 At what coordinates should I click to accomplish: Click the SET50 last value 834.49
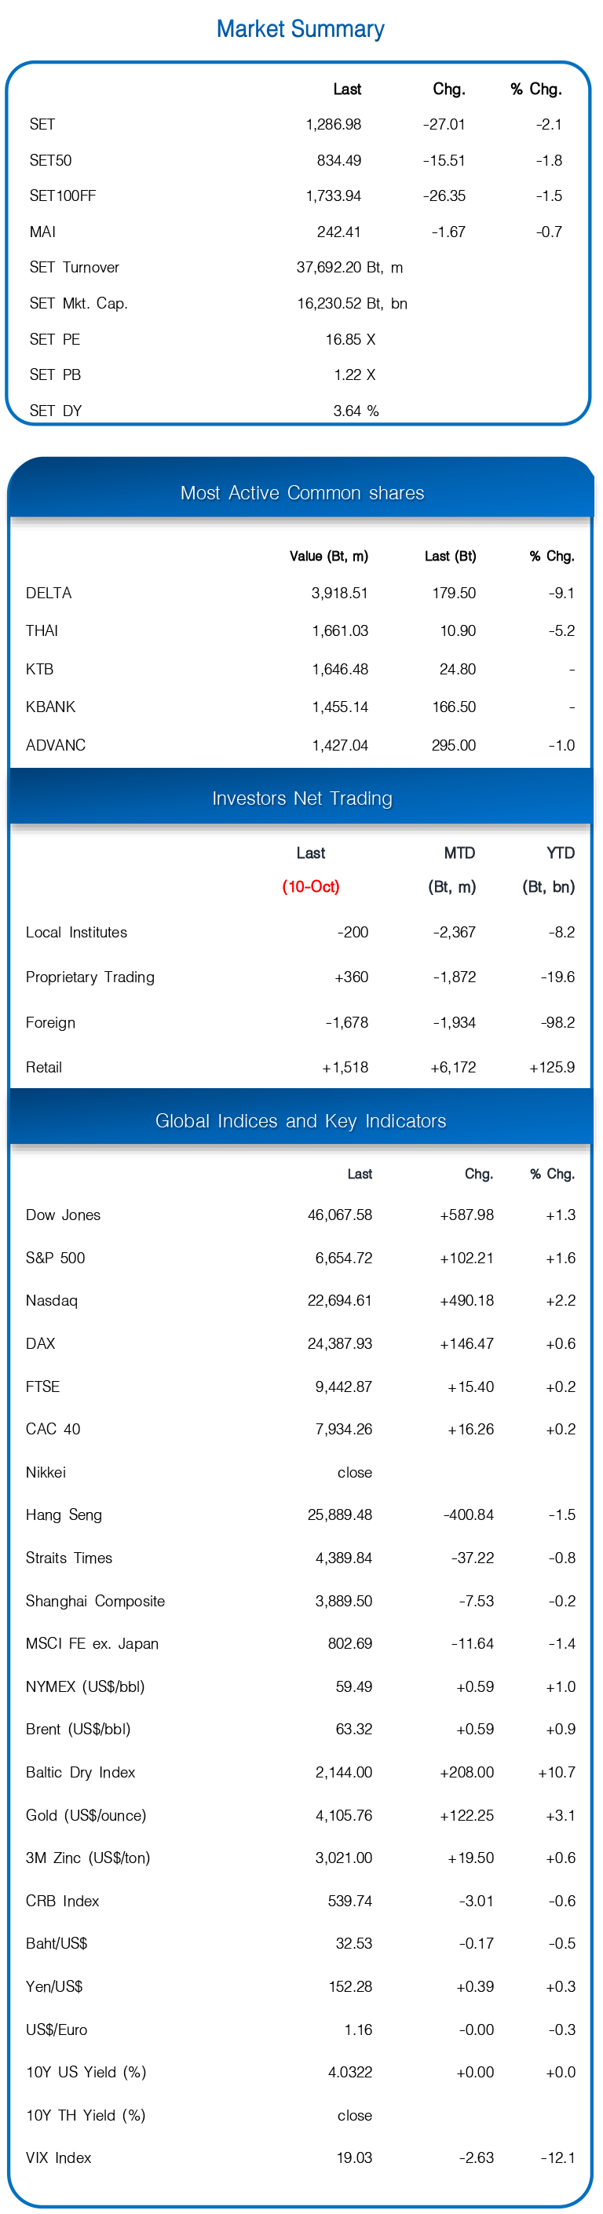pos(338,161)
